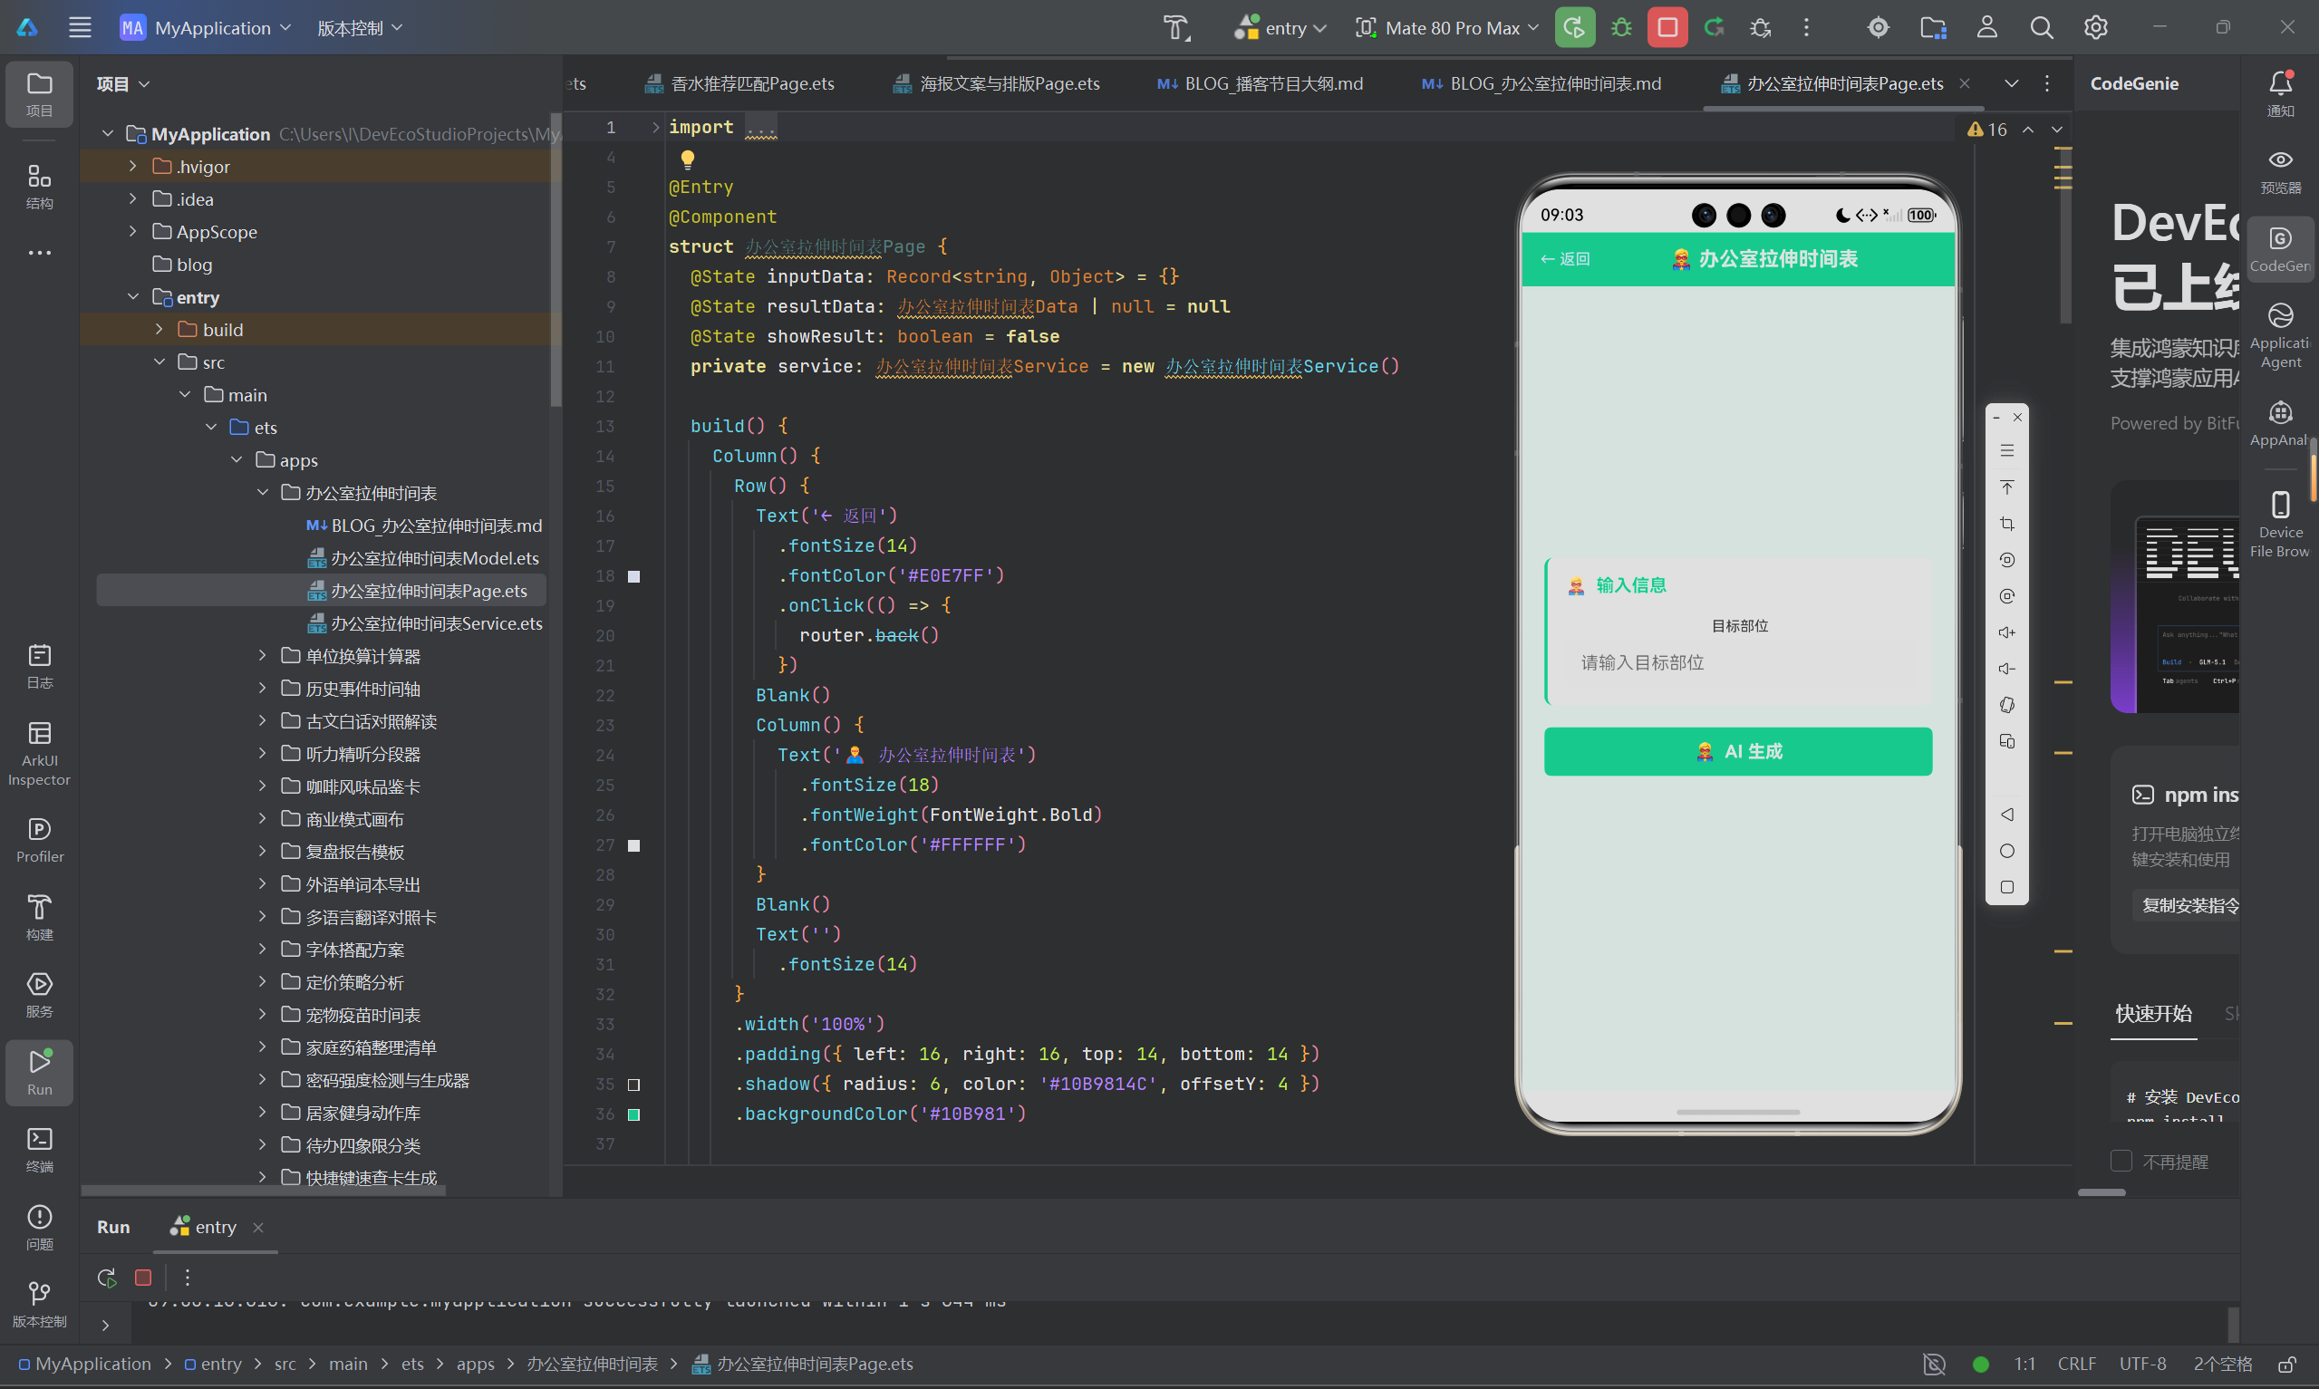Screen dimensions: 2319x1389
Task: Click the AI 生成 button in emulator
Action: [1738, 750]
